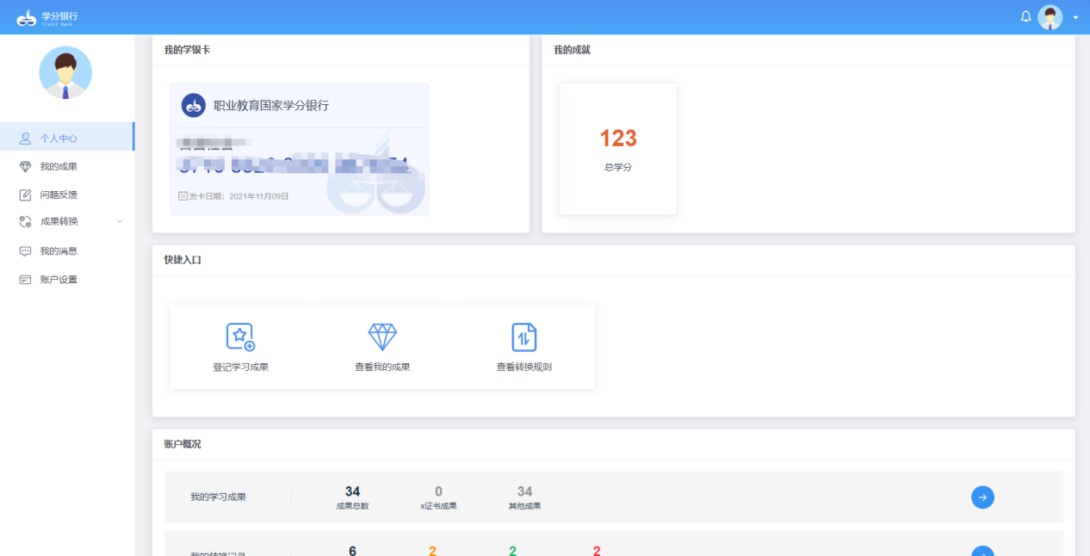Viewport: 1090px width, 556px height.
Task: Open 问题反馈 from the sidebar
Action: click(x=59, y=195)
